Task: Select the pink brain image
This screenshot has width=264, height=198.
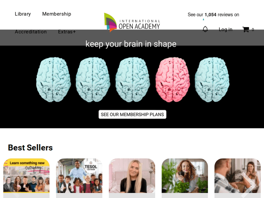Action: click(x=173, y=79)
